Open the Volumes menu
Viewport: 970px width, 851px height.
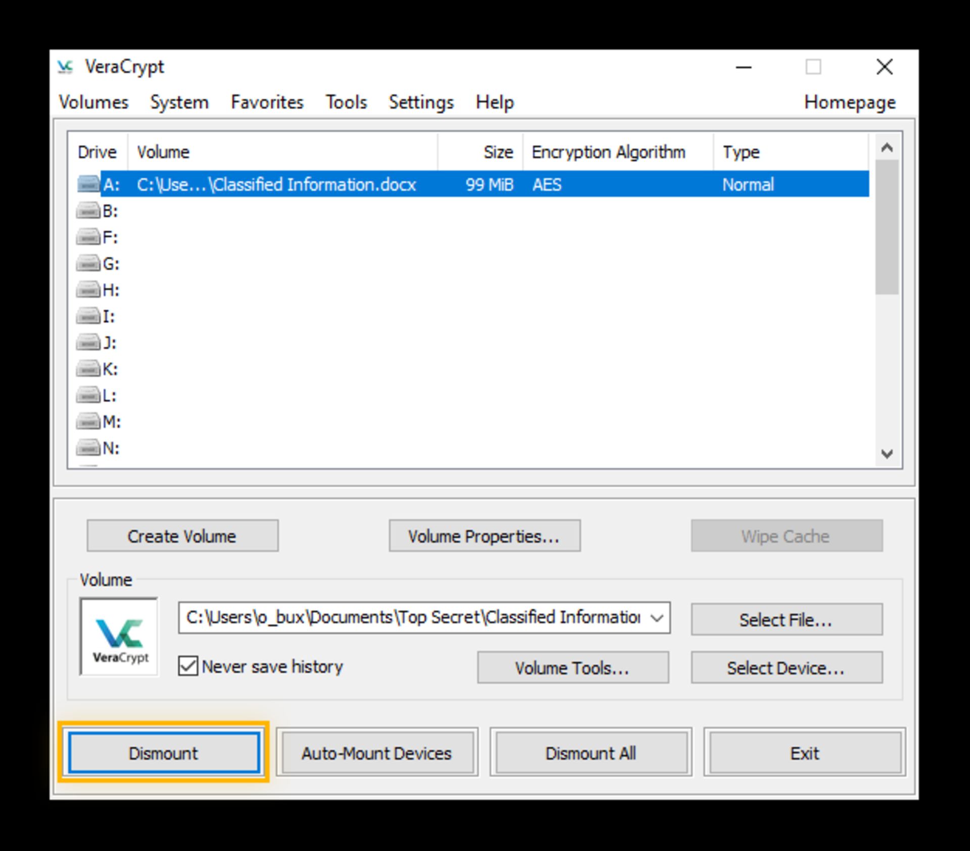pos(94,102)
